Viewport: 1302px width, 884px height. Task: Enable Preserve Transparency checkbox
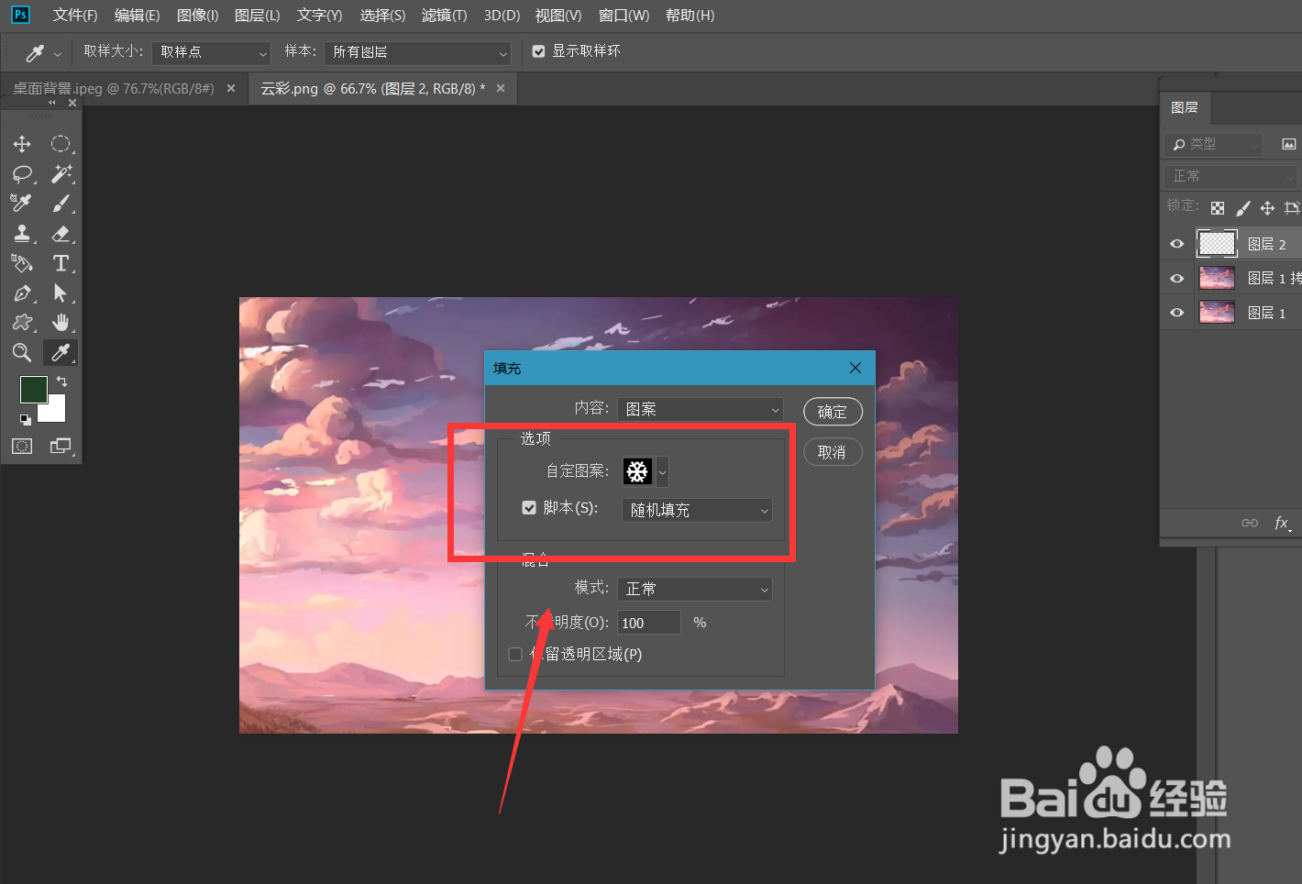click(x=515, y=654)
